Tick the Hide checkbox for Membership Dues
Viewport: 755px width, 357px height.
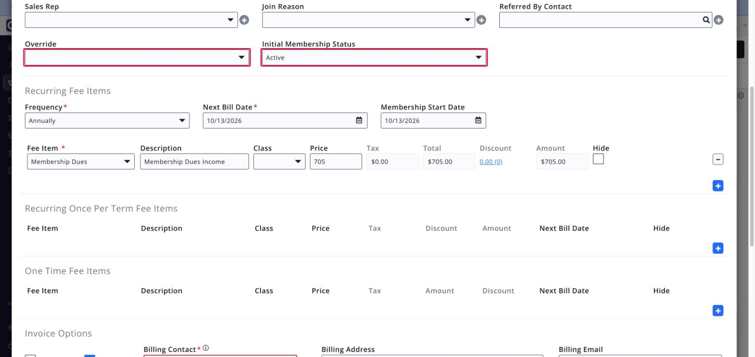pos(598,159)
